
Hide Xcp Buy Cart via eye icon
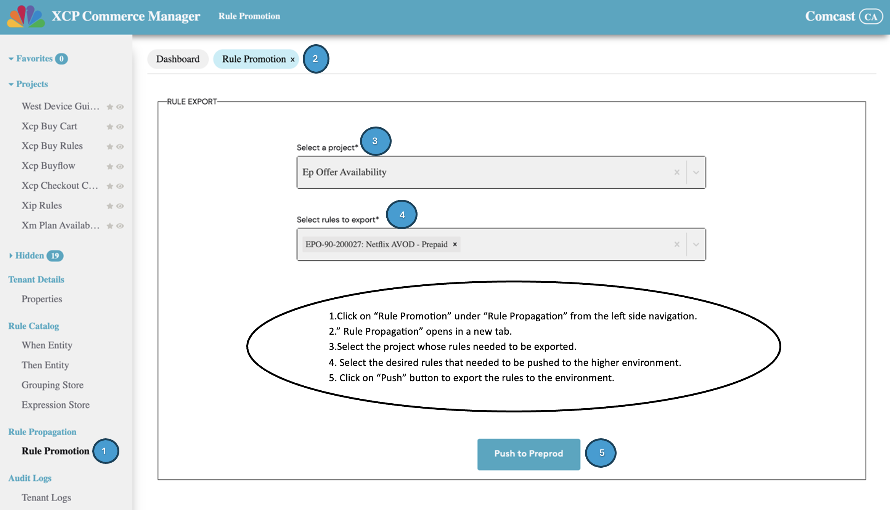pyautogui.click(x=120, y=127)
